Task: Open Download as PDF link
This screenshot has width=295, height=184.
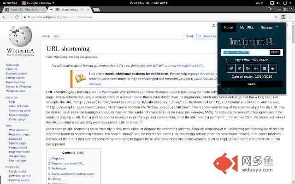Action: pos(20,176)
